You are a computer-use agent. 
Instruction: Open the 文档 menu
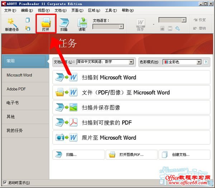(x=61, y=10)
